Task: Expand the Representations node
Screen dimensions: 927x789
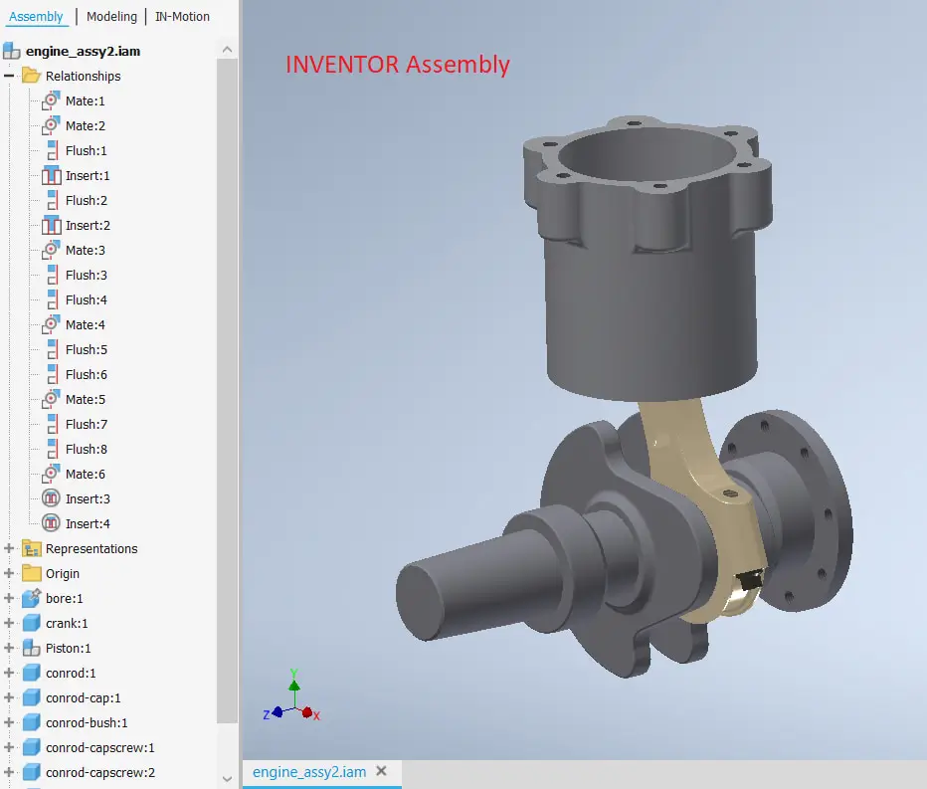Action: 9,548
